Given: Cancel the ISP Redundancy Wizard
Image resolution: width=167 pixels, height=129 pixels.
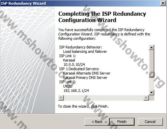Looking at the screenshot, I should pyautogui.click(x=150, y=122).
